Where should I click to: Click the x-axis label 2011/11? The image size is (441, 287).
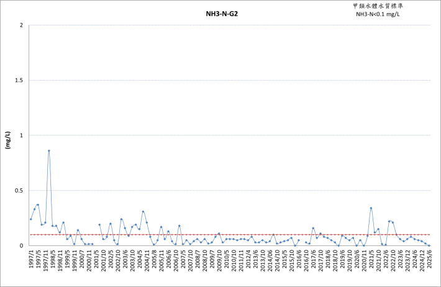[242, 261]
